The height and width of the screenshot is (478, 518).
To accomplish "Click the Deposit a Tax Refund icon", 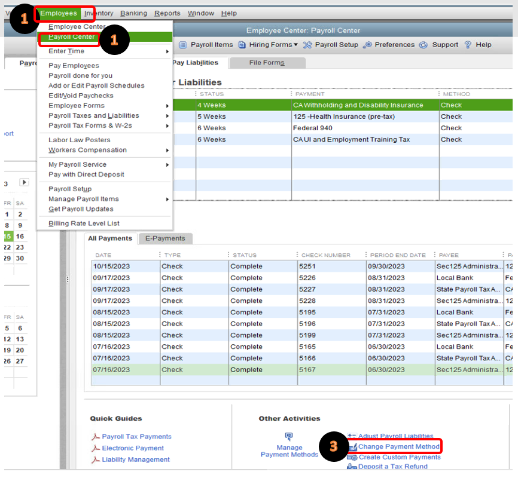I will click(x=352, y=467).
